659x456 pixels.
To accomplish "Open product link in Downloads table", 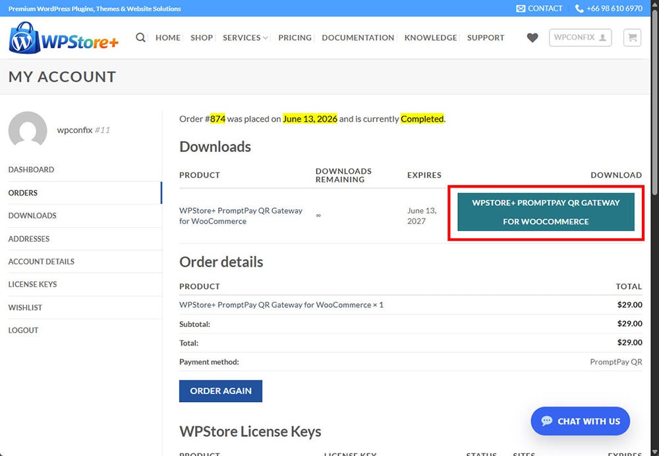I will tap(241, 216).
